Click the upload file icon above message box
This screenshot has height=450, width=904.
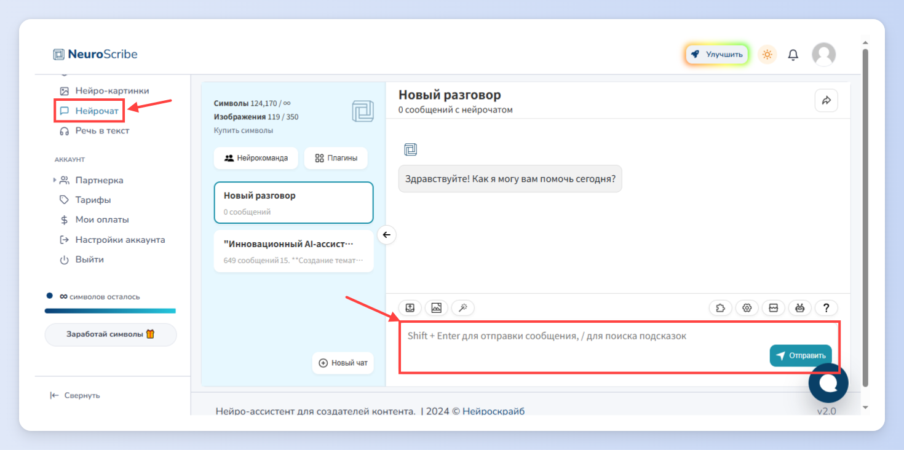point(410,308)
